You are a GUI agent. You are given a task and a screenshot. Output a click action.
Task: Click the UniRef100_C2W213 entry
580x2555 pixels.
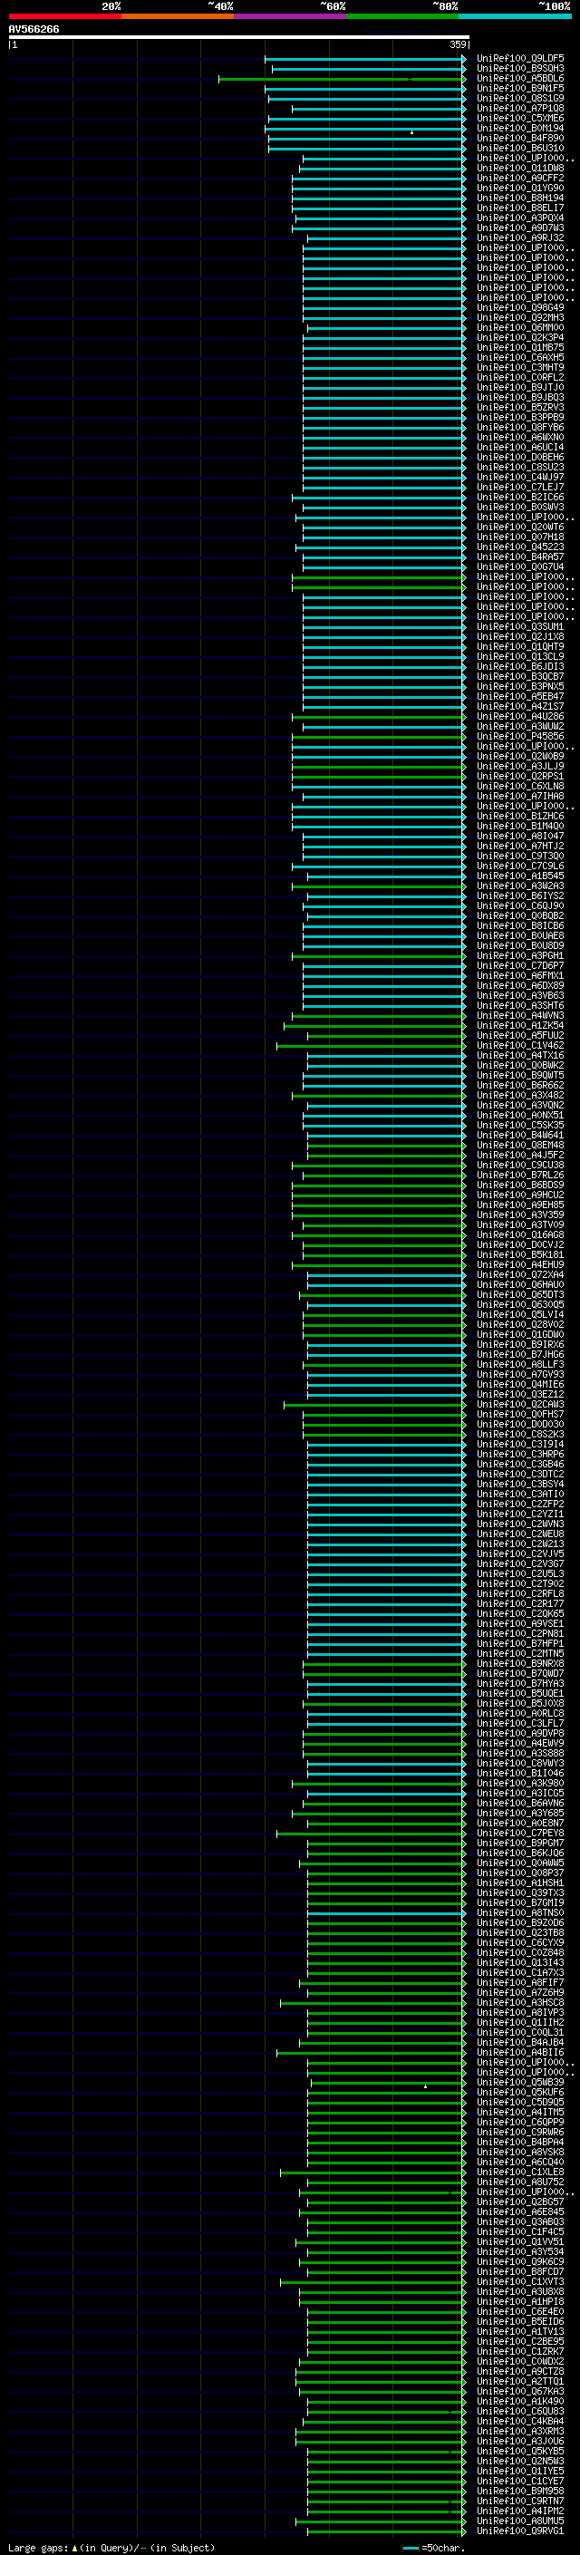[520, 1544]
